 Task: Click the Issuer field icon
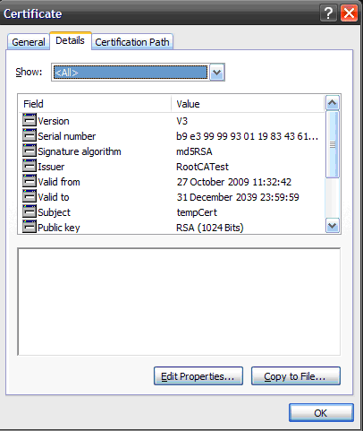(30, 166)
